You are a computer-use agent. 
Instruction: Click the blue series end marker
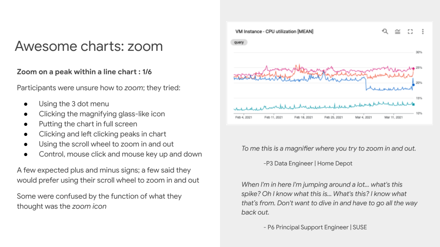[x=413, y=85]
